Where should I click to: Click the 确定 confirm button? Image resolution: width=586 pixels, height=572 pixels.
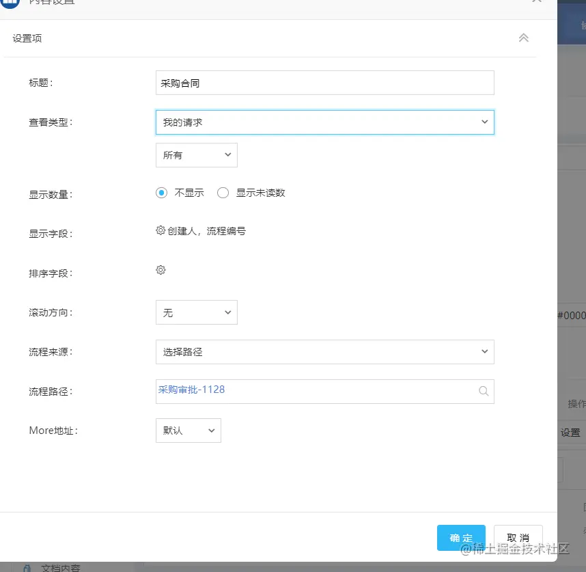pyautogui.click(x=461, y=538)
